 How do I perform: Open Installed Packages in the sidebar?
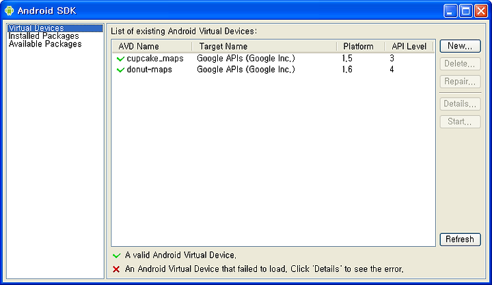pos(44,36)
